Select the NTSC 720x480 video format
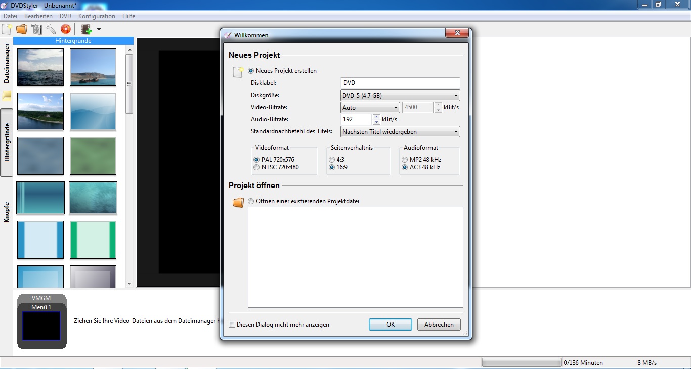This screenshot has height=369, width=691. coord(256,167)
